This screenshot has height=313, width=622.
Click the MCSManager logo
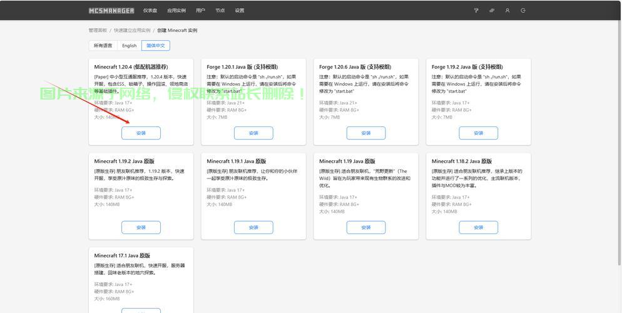tap(111, 11)
